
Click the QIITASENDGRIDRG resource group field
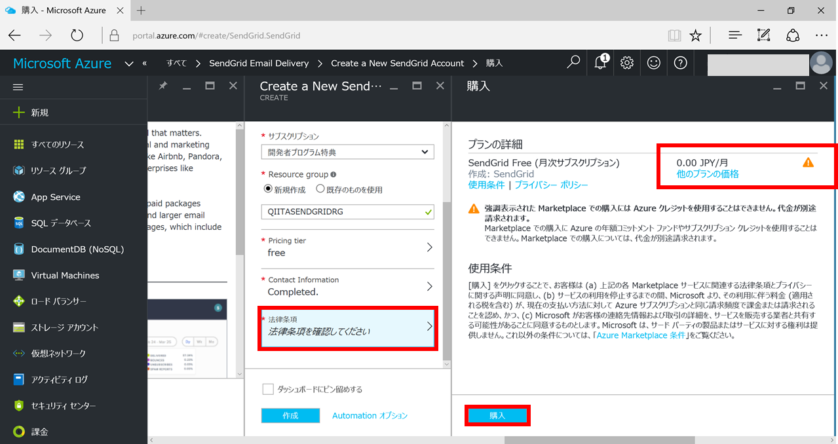tap(347, 212)
